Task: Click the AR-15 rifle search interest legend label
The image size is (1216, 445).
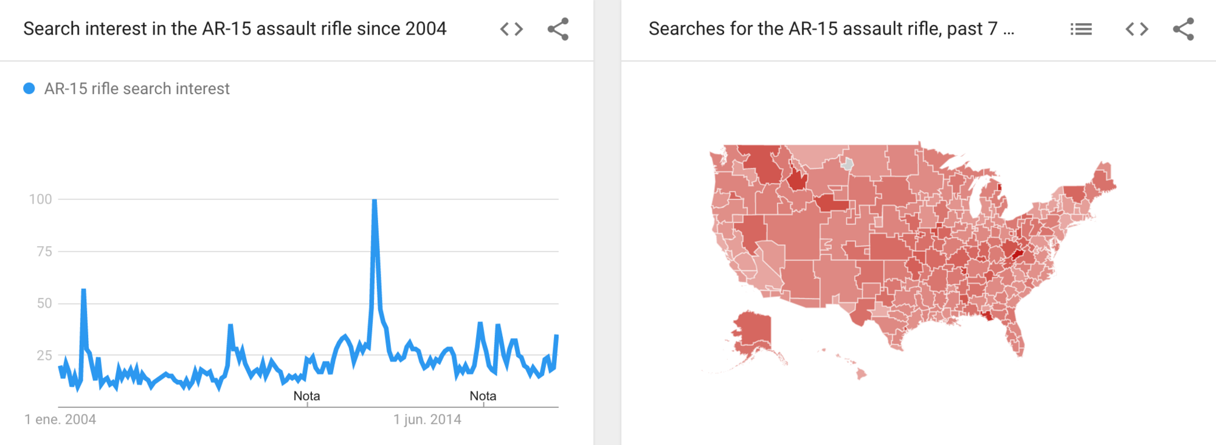Action: pyautogui.click(x=137, y=89)
